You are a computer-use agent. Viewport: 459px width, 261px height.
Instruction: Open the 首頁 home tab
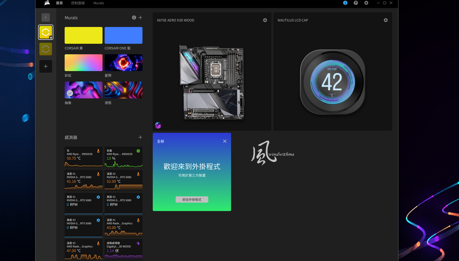59,3
